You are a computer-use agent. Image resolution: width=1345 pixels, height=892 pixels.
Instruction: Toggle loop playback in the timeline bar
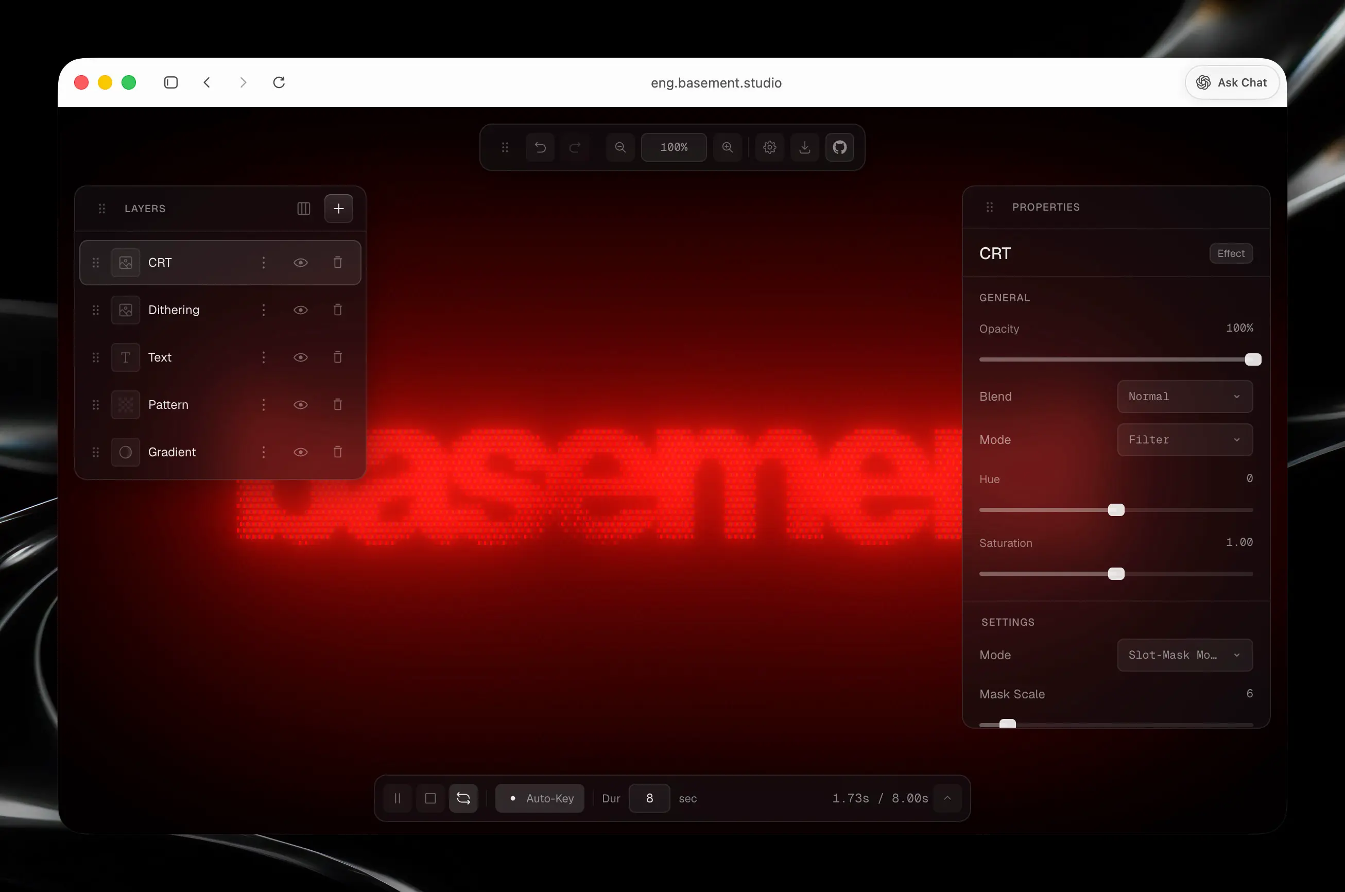tap(463, 798)
